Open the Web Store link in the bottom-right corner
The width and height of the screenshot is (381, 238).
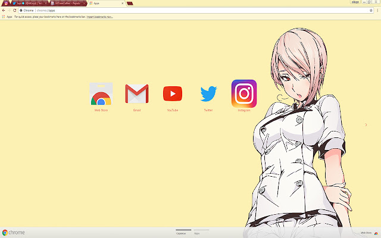point(369,233)
